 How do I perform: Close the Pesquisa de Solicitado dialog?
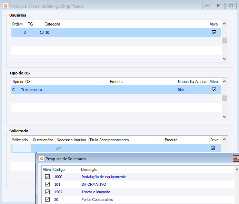[237, 159]
